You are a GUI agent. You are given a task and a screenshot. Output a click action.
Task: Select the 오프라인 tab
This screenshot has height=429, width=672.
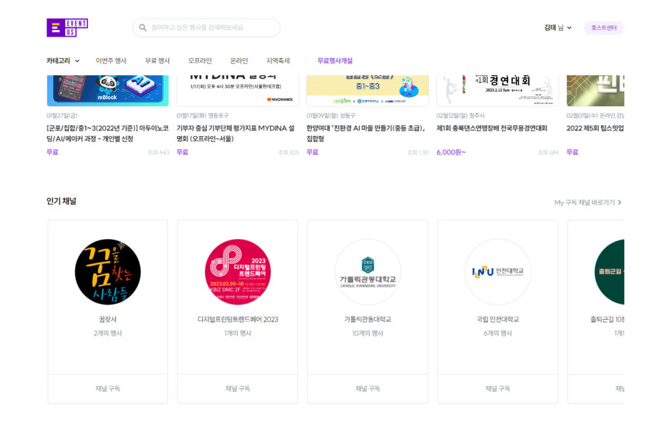click(x=200, y=61)
